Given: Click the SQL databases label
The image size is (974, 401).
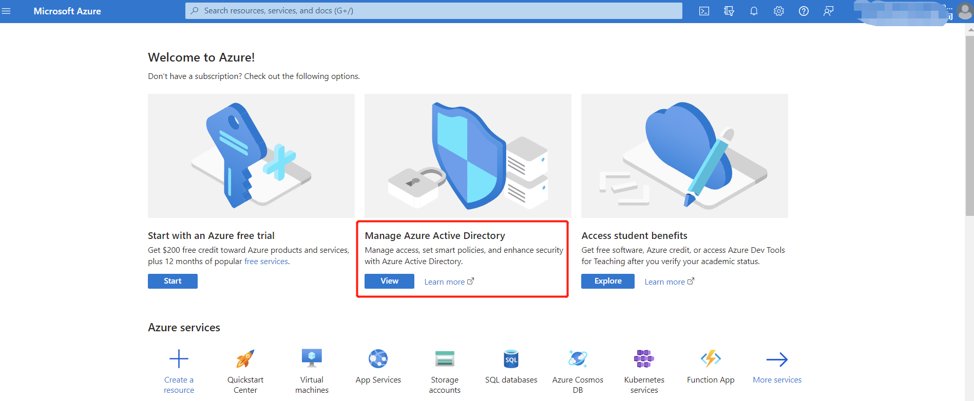Looking at the screenshot, I should [511, 380].
